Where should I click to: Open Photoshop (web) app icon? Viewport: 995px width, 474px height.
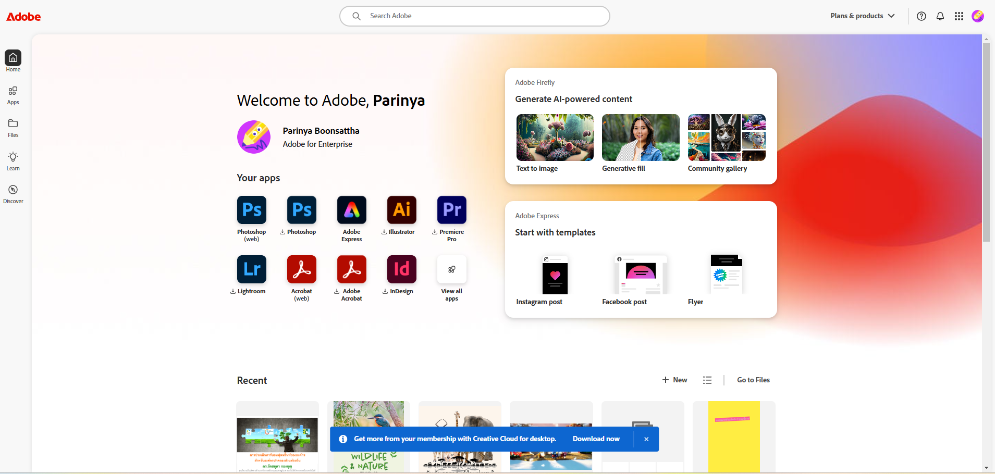tap(252, 210)
